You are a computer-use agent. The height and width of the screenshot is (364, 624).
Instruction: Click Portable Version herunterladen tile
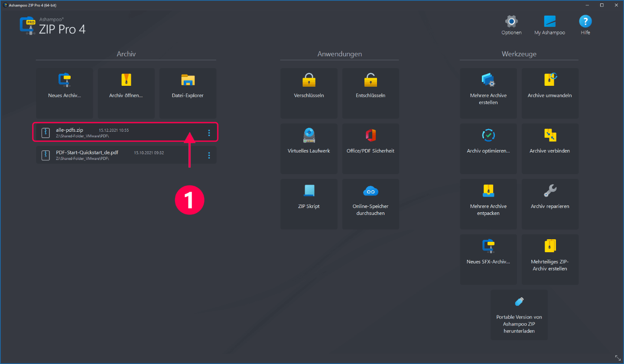click(519, 315)
